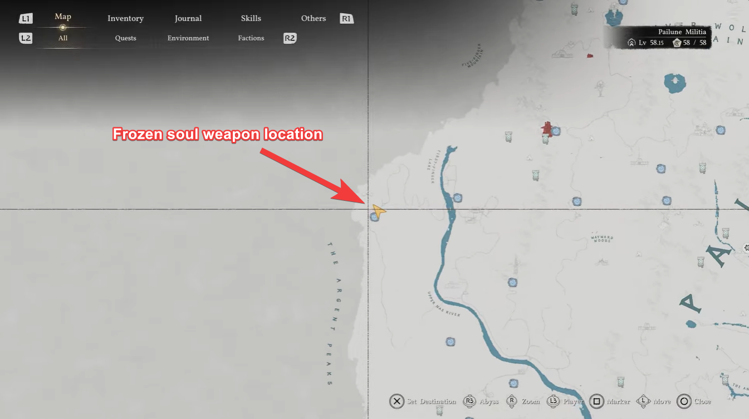
Task: Click the L3 icon for Player
Action: pos(554,401)
